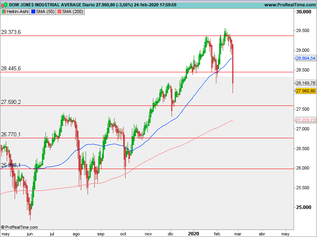This screenshot has height=237, width=317.
Task: Select the 27.590,2 level label
Action: [11, 102]
